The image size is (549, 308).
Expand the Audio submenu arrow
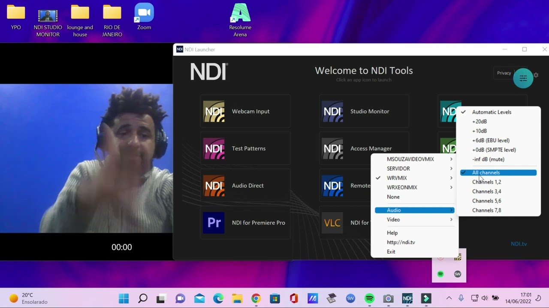tap(451, 210)
